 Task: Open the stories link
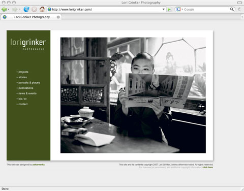pyautogui.click(x=22, y=77)
